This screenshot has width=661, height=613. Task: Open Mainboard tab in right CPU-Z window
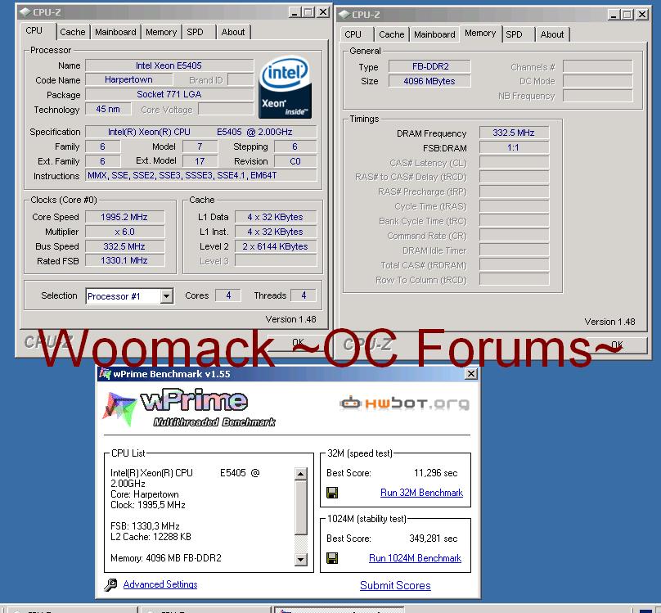click(x=434, y=34)
